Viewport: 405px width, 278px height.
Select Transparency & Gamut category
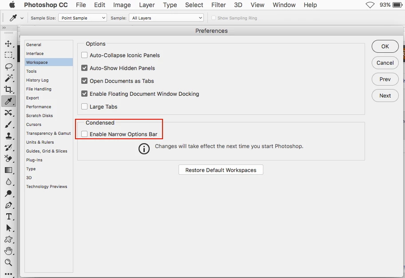[49, 133]
